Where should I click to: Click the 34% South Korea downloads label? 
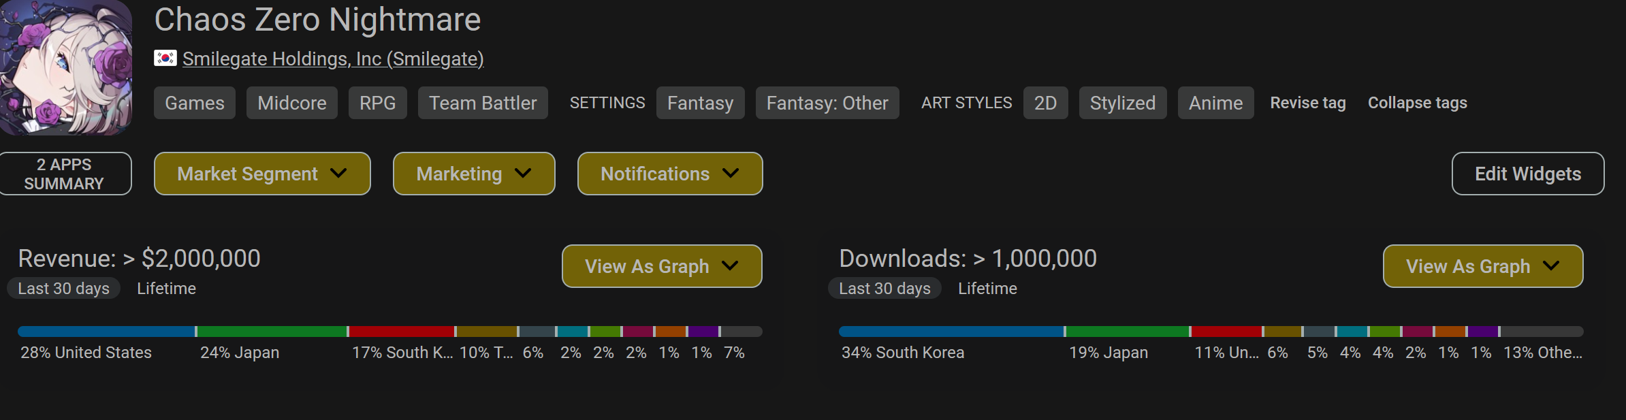903,353
